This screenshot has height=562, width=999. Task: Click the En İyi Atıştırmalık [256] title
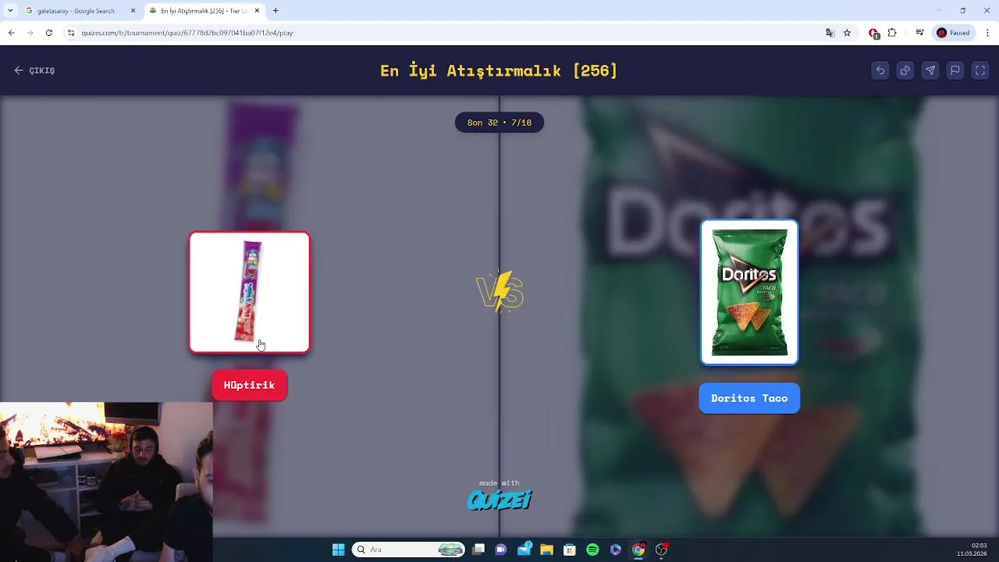(499, 70)
